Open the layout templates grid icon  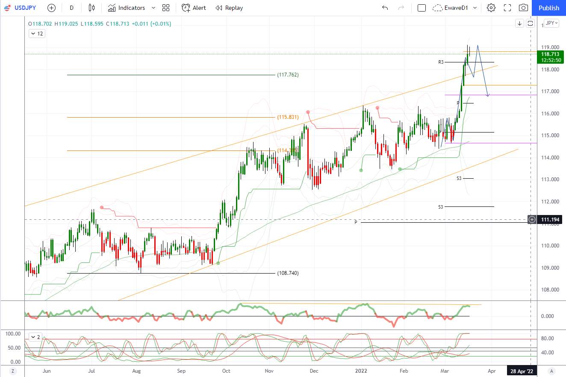tap(166, 8)
